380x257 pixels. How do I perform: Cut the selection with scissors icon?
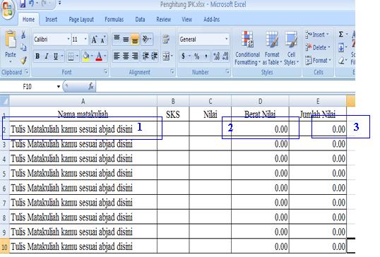pos(23,35)
